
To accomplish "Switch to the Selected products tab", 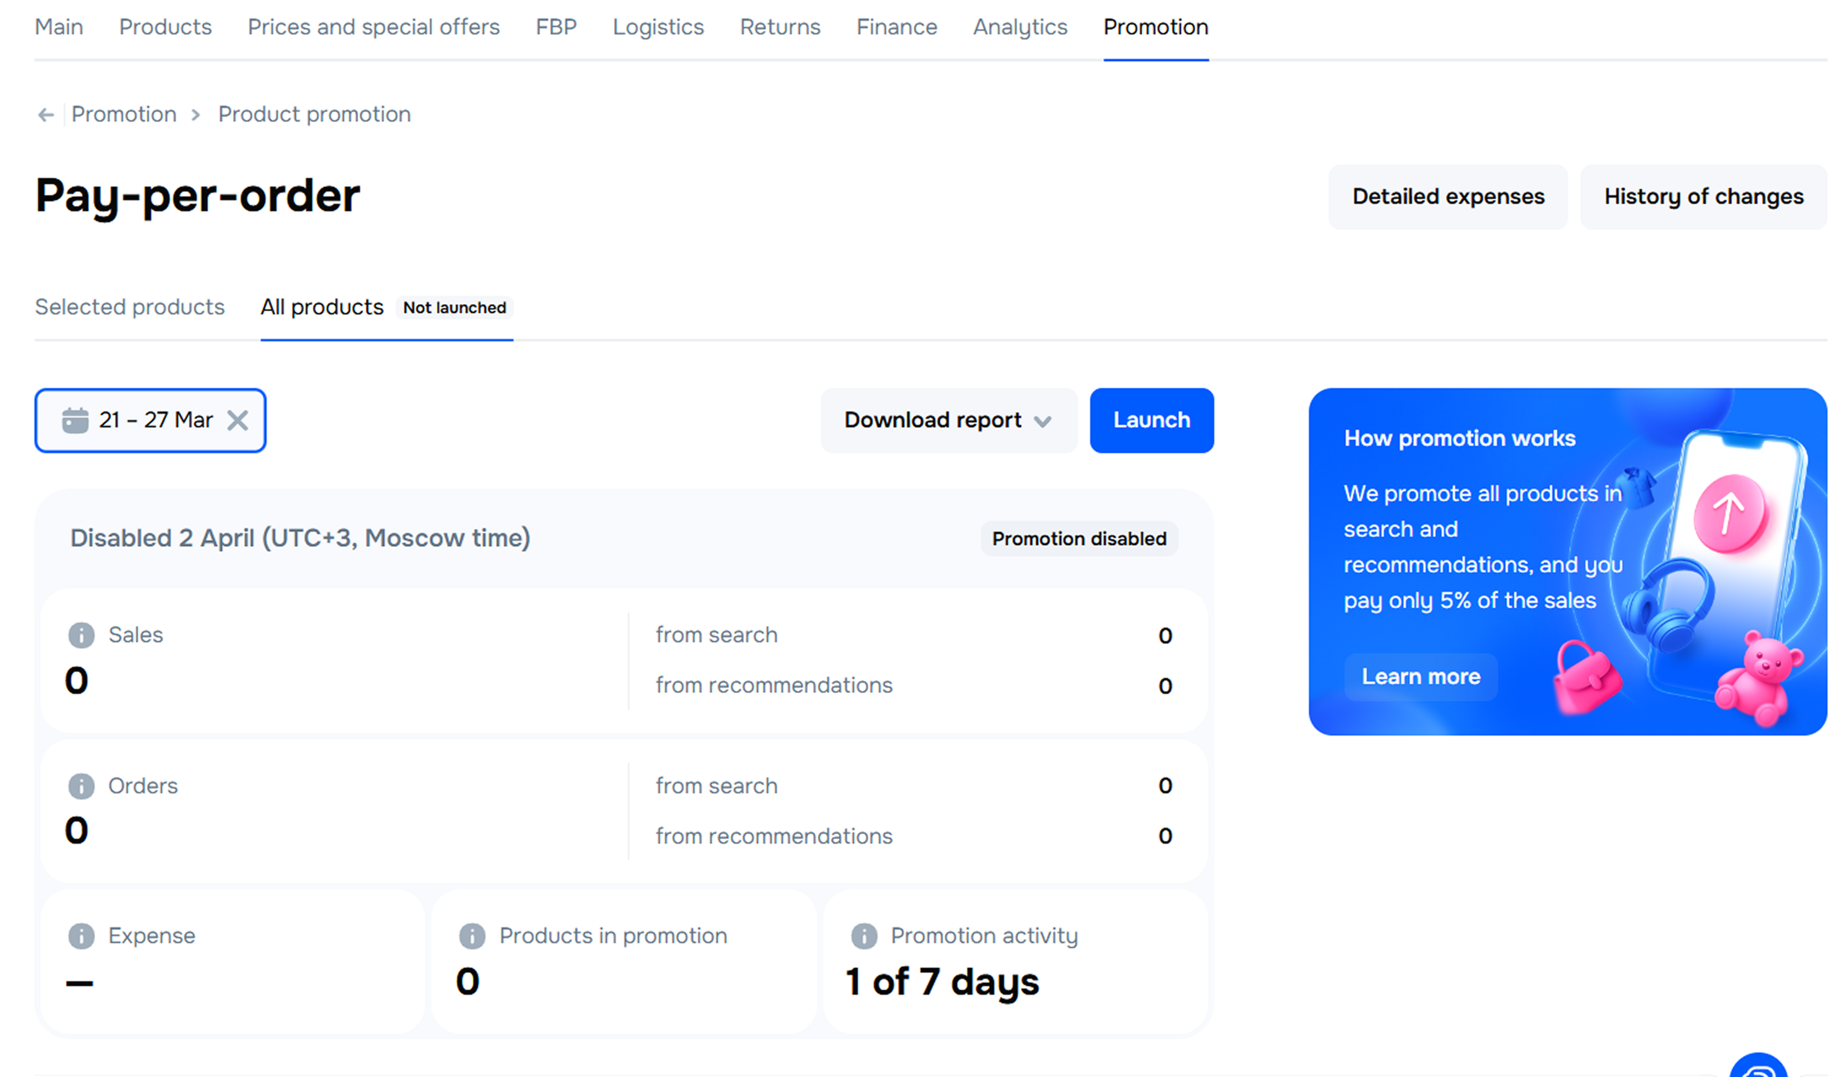I will 130,307.
